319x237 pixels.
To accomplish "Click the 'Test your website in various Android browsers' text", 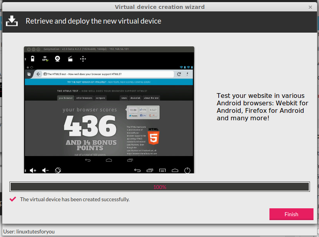I will click(262, 107).
